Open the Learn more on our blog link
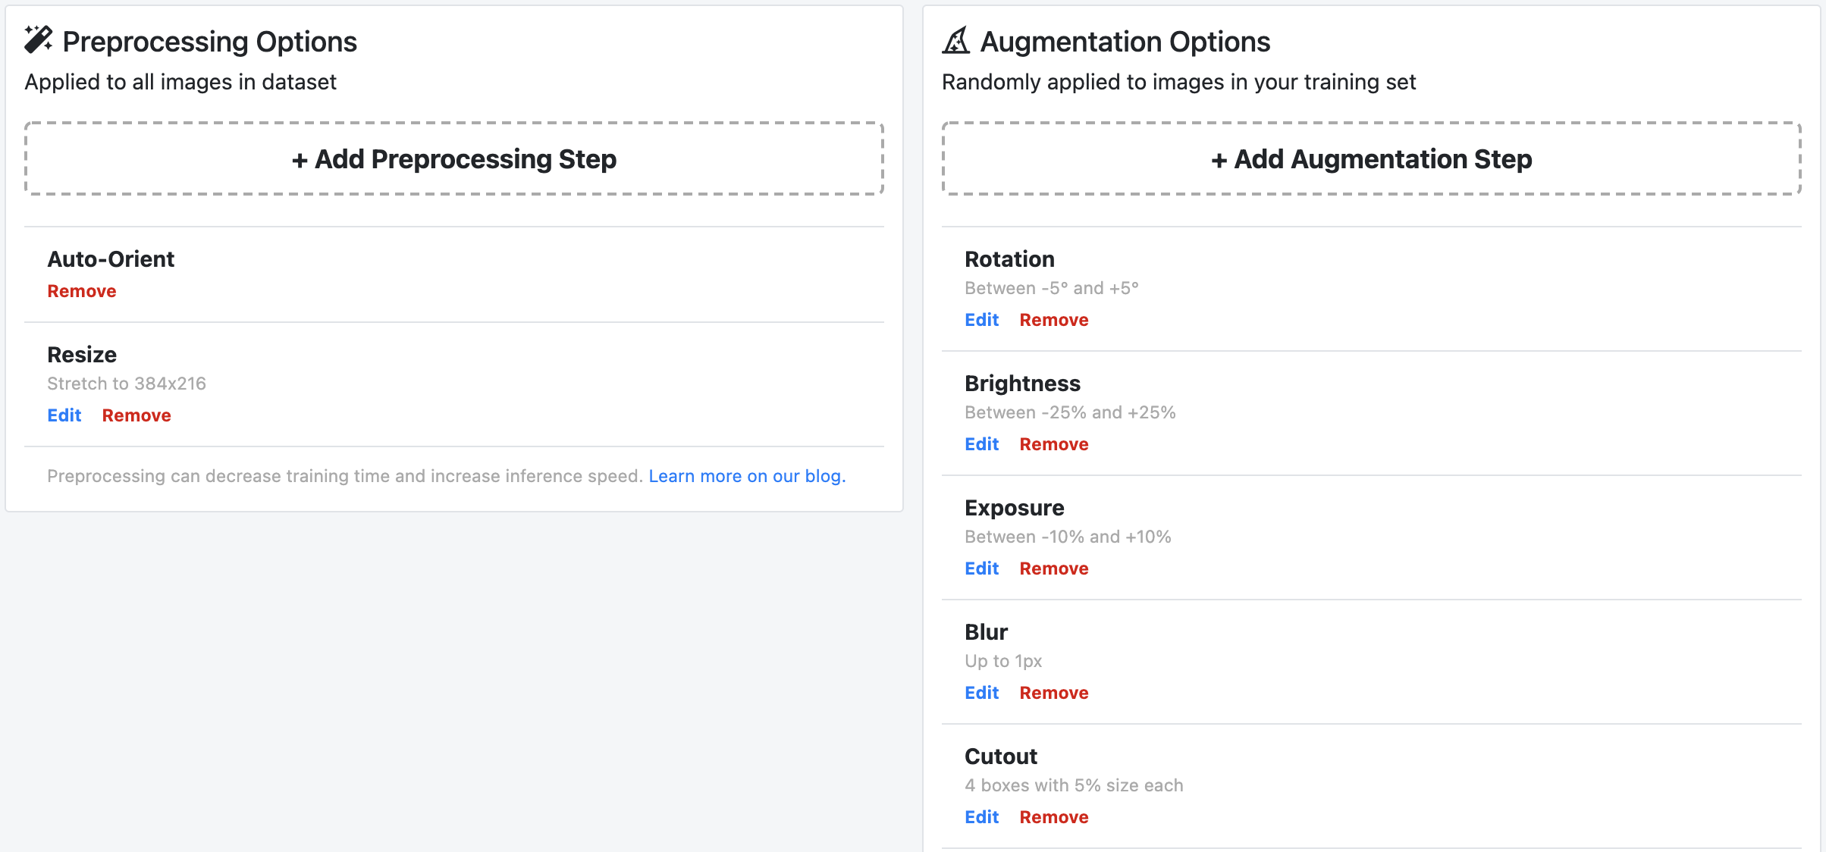 tap(747, 476)
